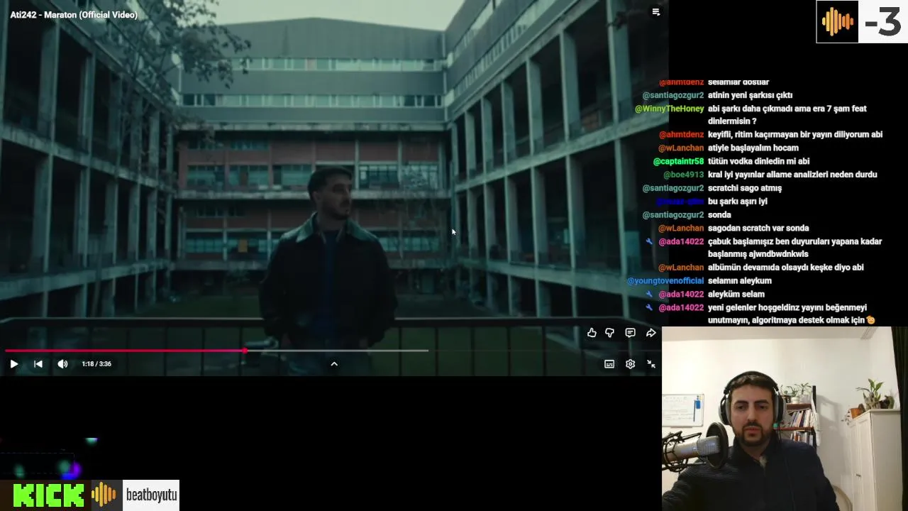
Task: Open video settings gear icon
Action: tap(630, 364)
